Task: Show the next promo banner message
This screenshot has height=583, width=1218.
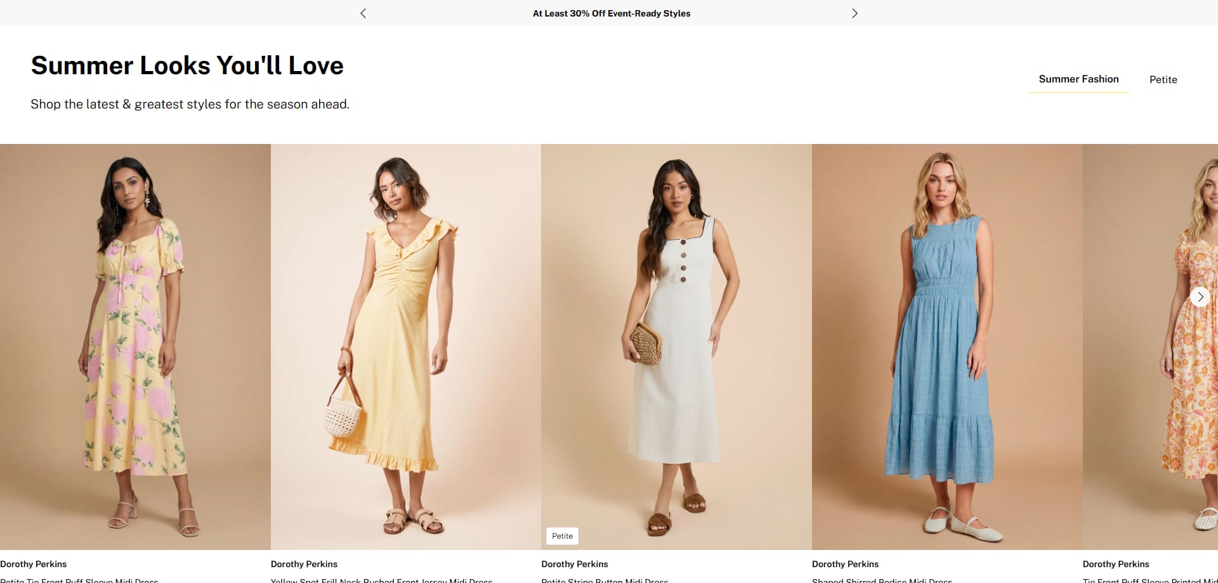Action: click(x=855, y=13)
